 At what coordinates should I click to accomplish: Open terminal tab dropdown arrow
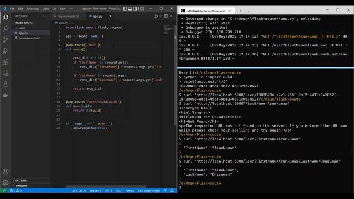tap(248, 11)
